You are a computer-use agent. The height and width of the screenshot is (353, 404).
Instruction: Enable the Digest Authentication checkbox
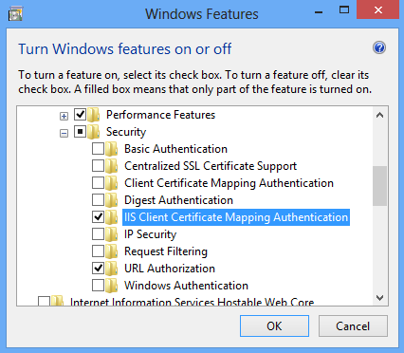(98, 199)
